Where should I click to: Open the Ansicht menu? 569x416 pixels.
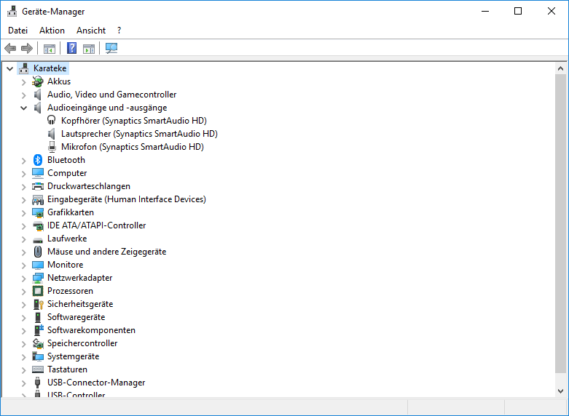point(91,31)
